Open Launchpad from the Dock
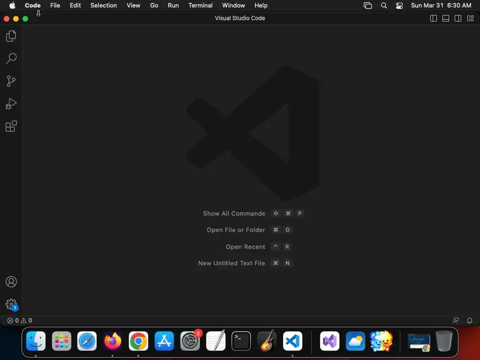The height and width of the screenshot is (360, 480). click(61, 341)
